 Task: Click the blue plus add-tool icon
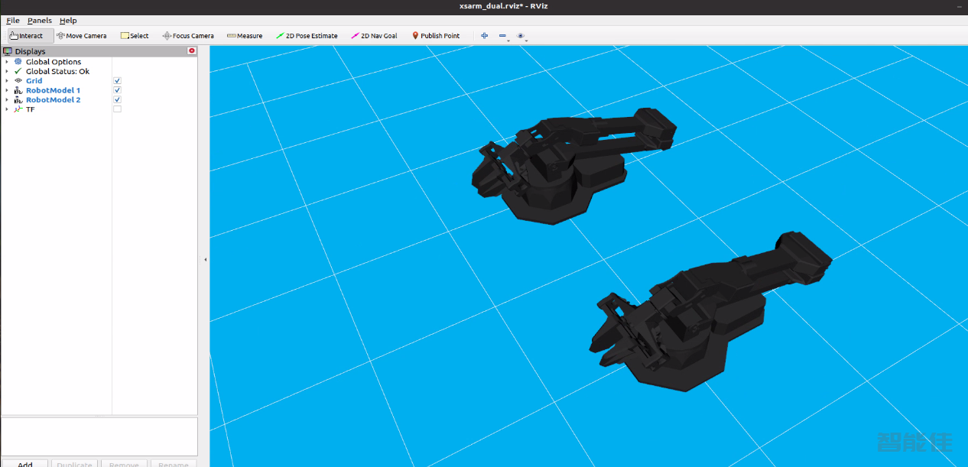pyautogui.click(x=484, y=36)
